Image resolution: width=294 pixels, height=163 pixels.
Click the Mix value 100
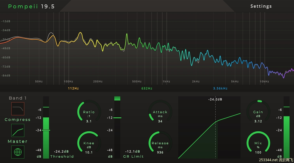coord(258,152)
